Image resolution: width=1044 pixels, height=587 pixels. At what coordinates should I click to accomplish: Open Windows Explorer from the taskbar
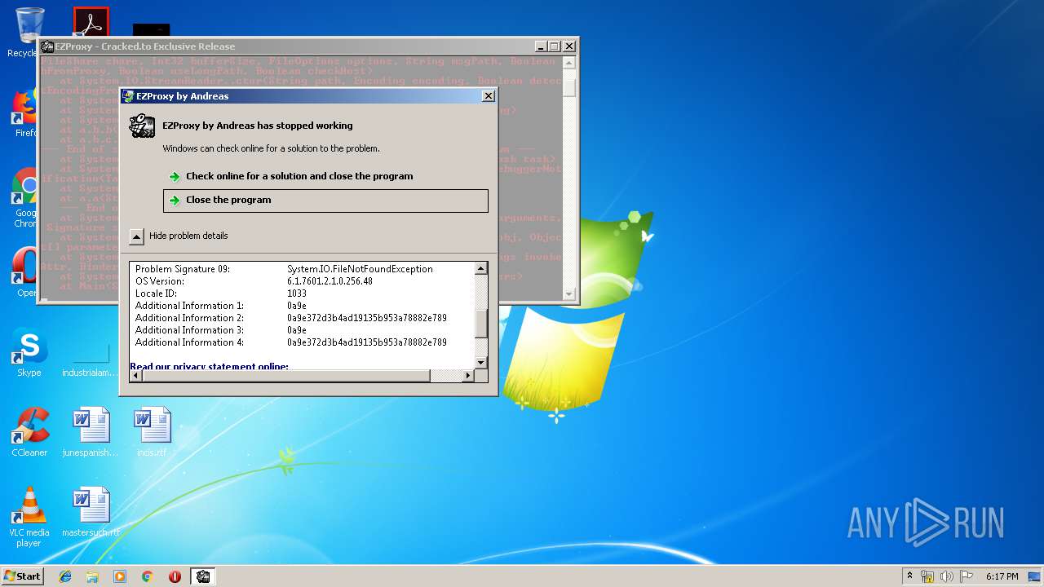click(x=92, y=576)
